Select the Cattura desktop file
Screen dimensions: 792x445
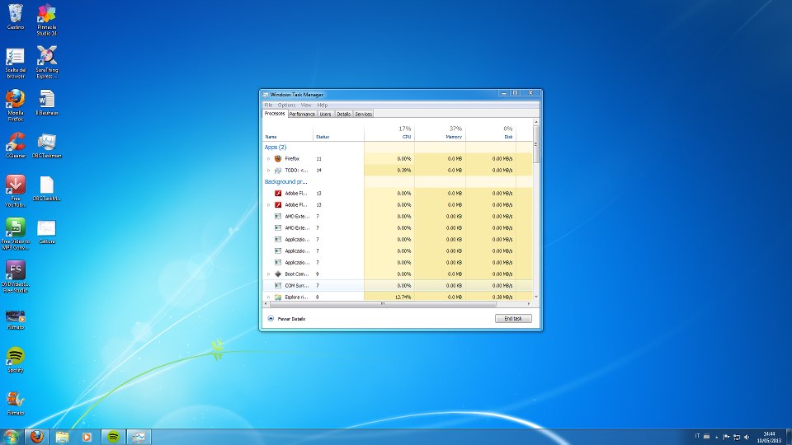click(46, 232)
